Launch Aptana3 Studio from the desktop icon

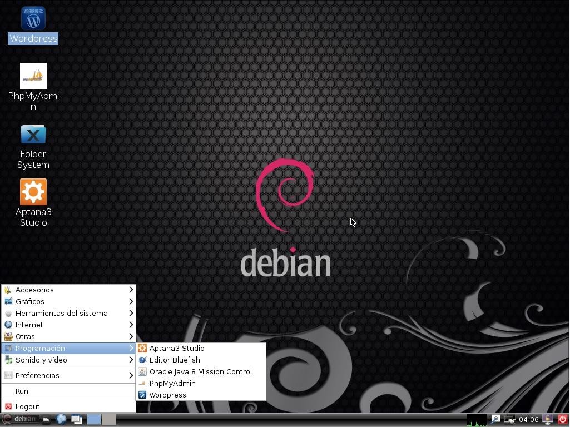(33, 192)
